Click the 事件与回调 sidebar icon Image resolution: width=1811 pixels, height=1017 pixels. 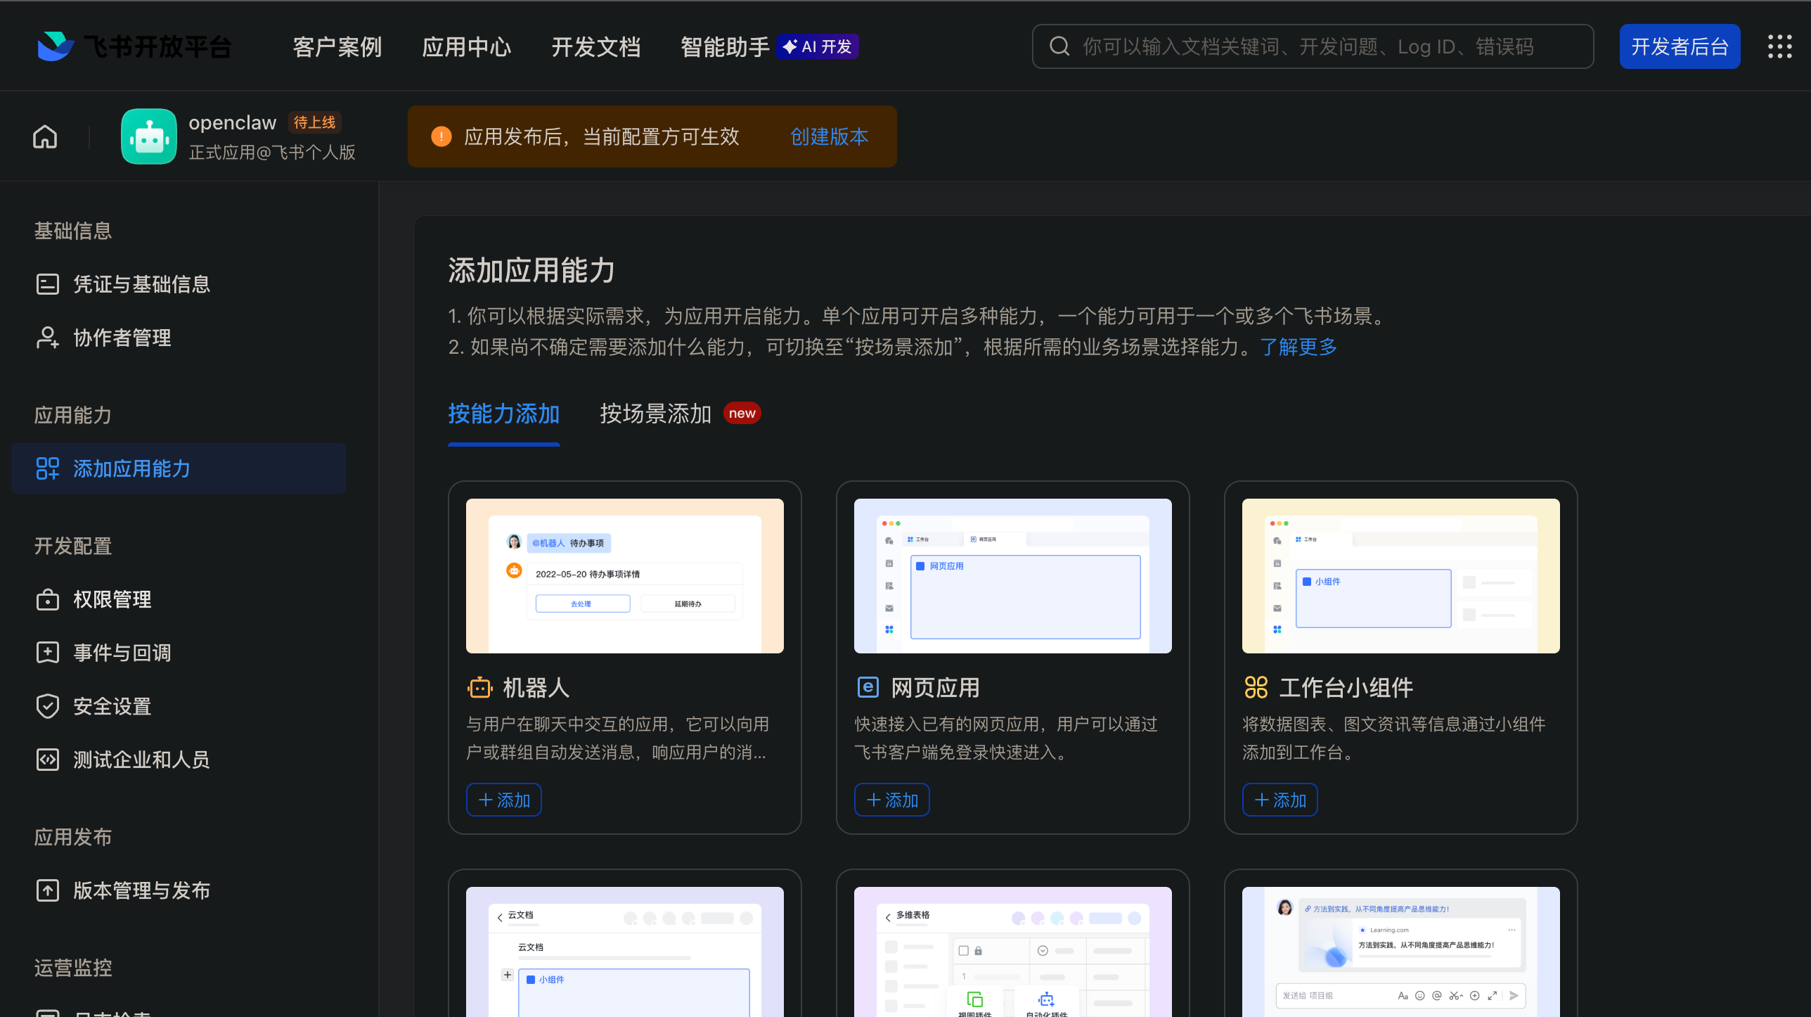[47, 653]
